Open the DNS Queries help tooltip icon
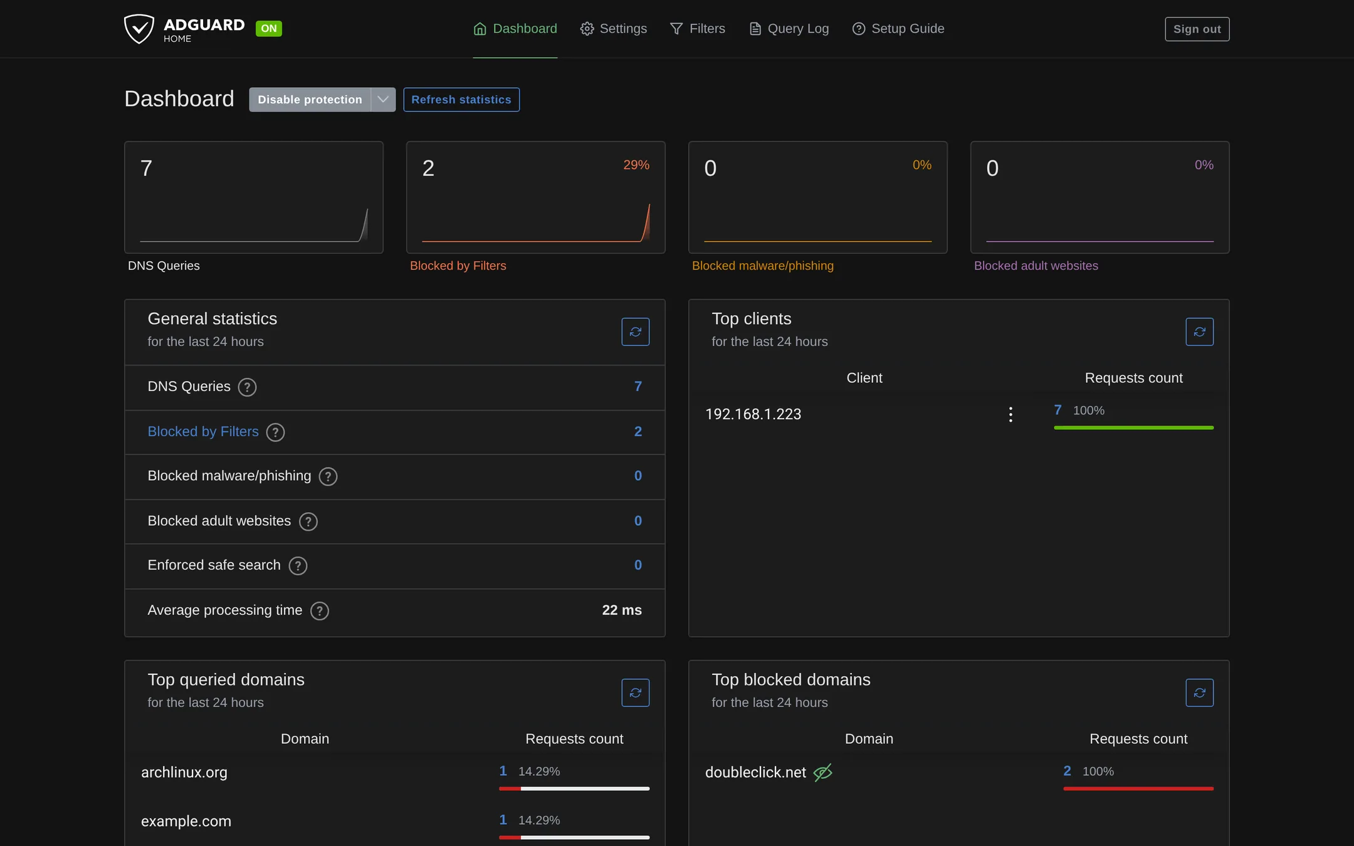Viewport: 1354px width, 846px height. (247, 387)
